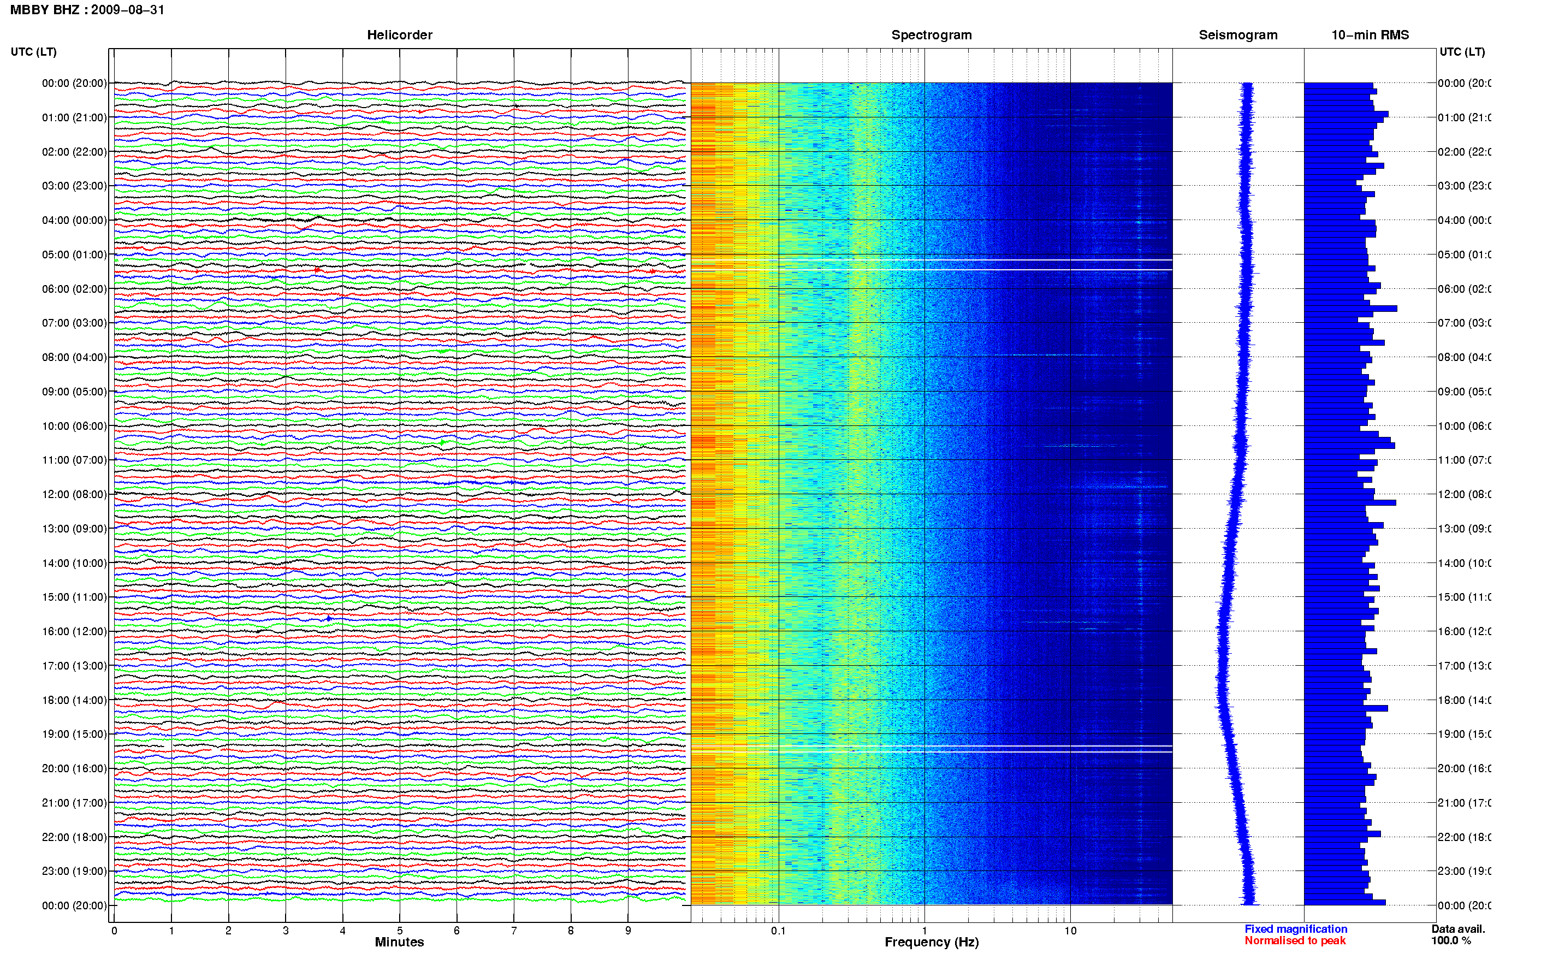The image size is (1553, 971).
Task: Click the left 08:00 (04:00) time label
Action: click(x=74, y=357)
